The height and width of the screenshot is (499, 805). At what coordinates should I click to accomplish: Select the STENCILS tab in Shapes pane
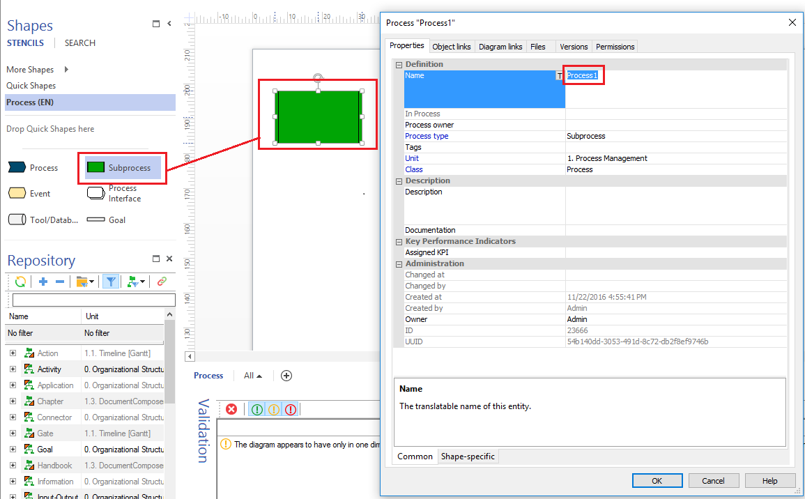[25, 43]
